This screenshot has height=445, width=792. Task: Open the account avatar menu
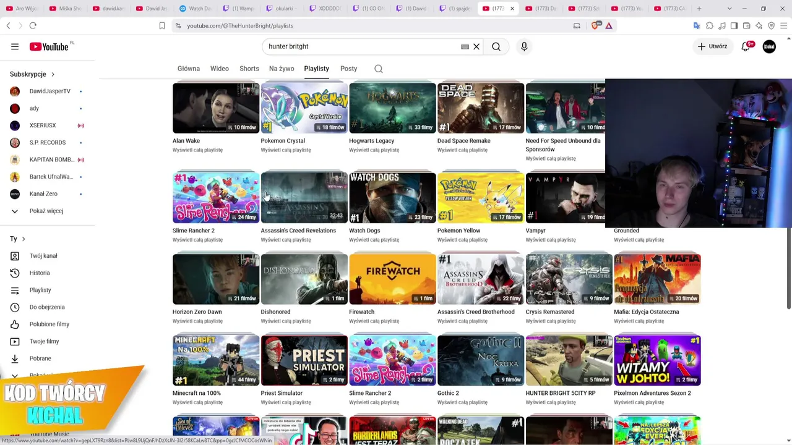(x=769, y=46)
